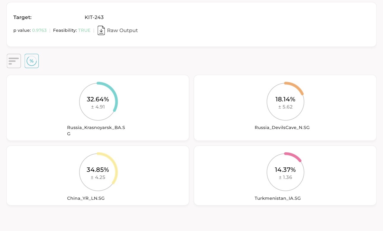Click the p value 0.9763
Screen dimensions: 383x231
point(39,30)
